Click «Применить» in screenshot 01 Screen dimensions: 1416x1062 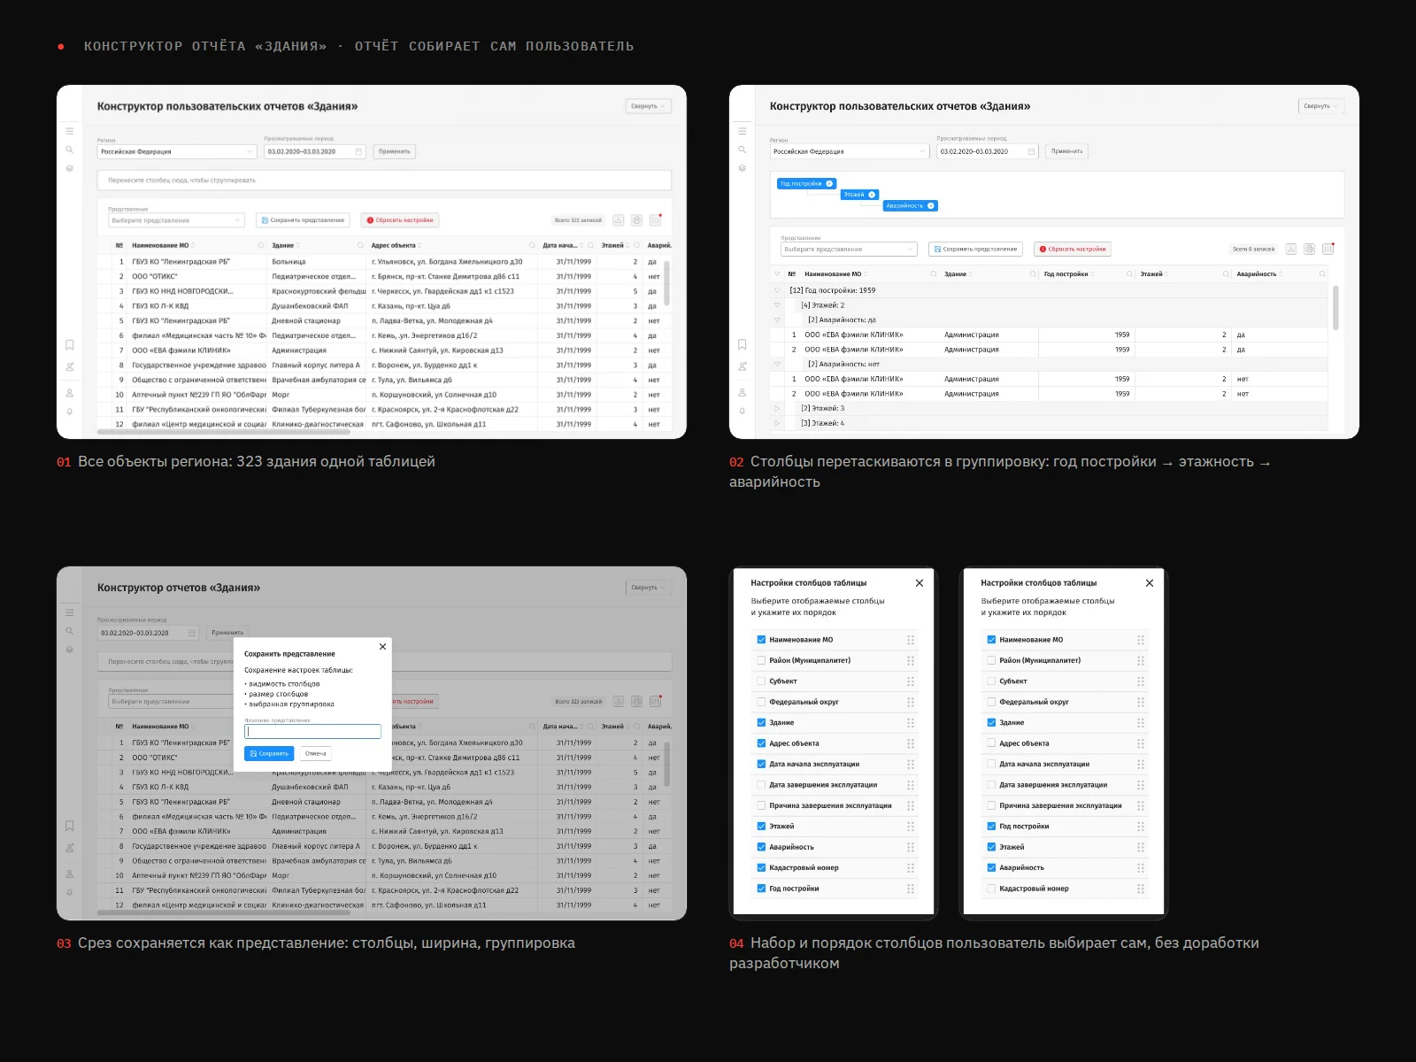(395, 151)
